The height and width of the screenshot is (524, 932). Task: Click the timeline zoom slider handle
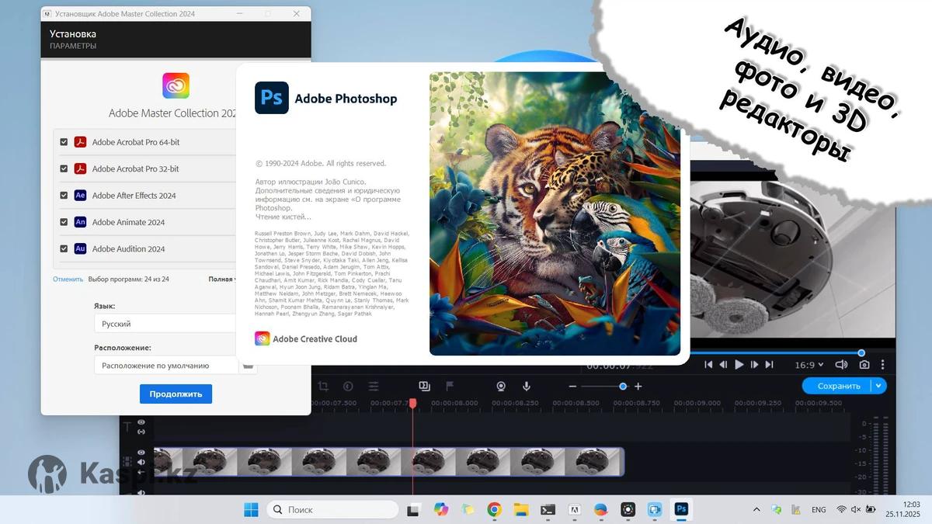pos(623,387)
